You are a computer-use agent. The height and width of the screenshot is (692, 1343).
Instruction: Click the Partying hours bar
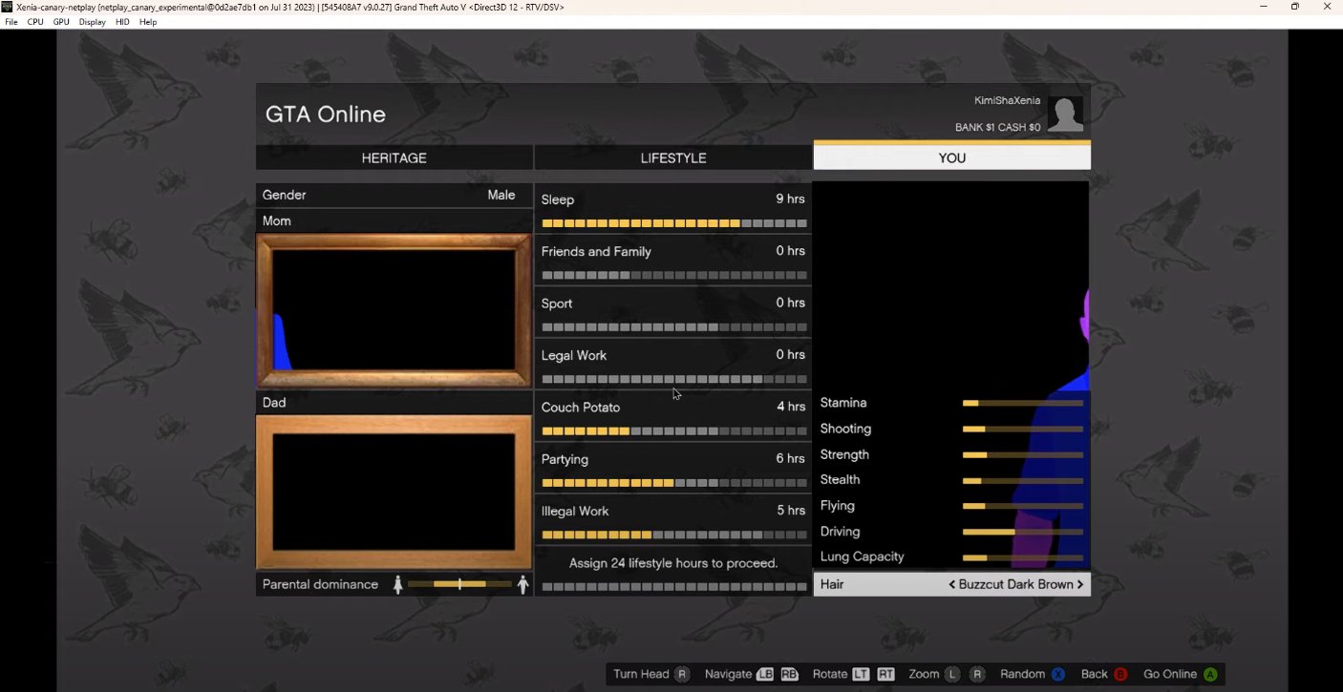673,483
